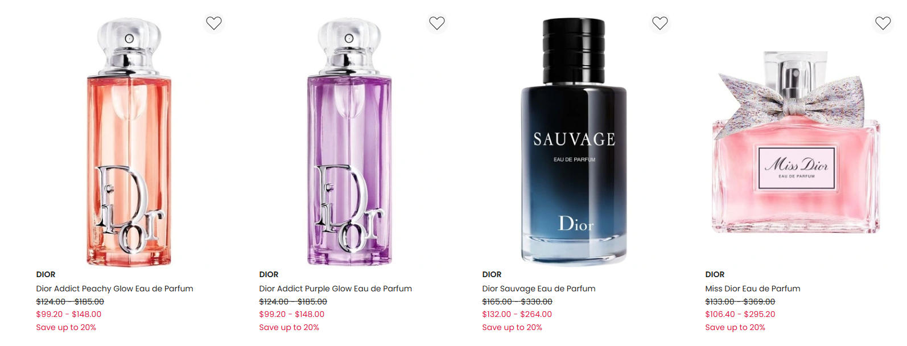907x346 pixels.
Task: Open the Sauvage bottle product image
Action: 574,141
